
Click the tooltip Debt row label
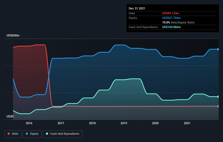[x=132, y=13]
